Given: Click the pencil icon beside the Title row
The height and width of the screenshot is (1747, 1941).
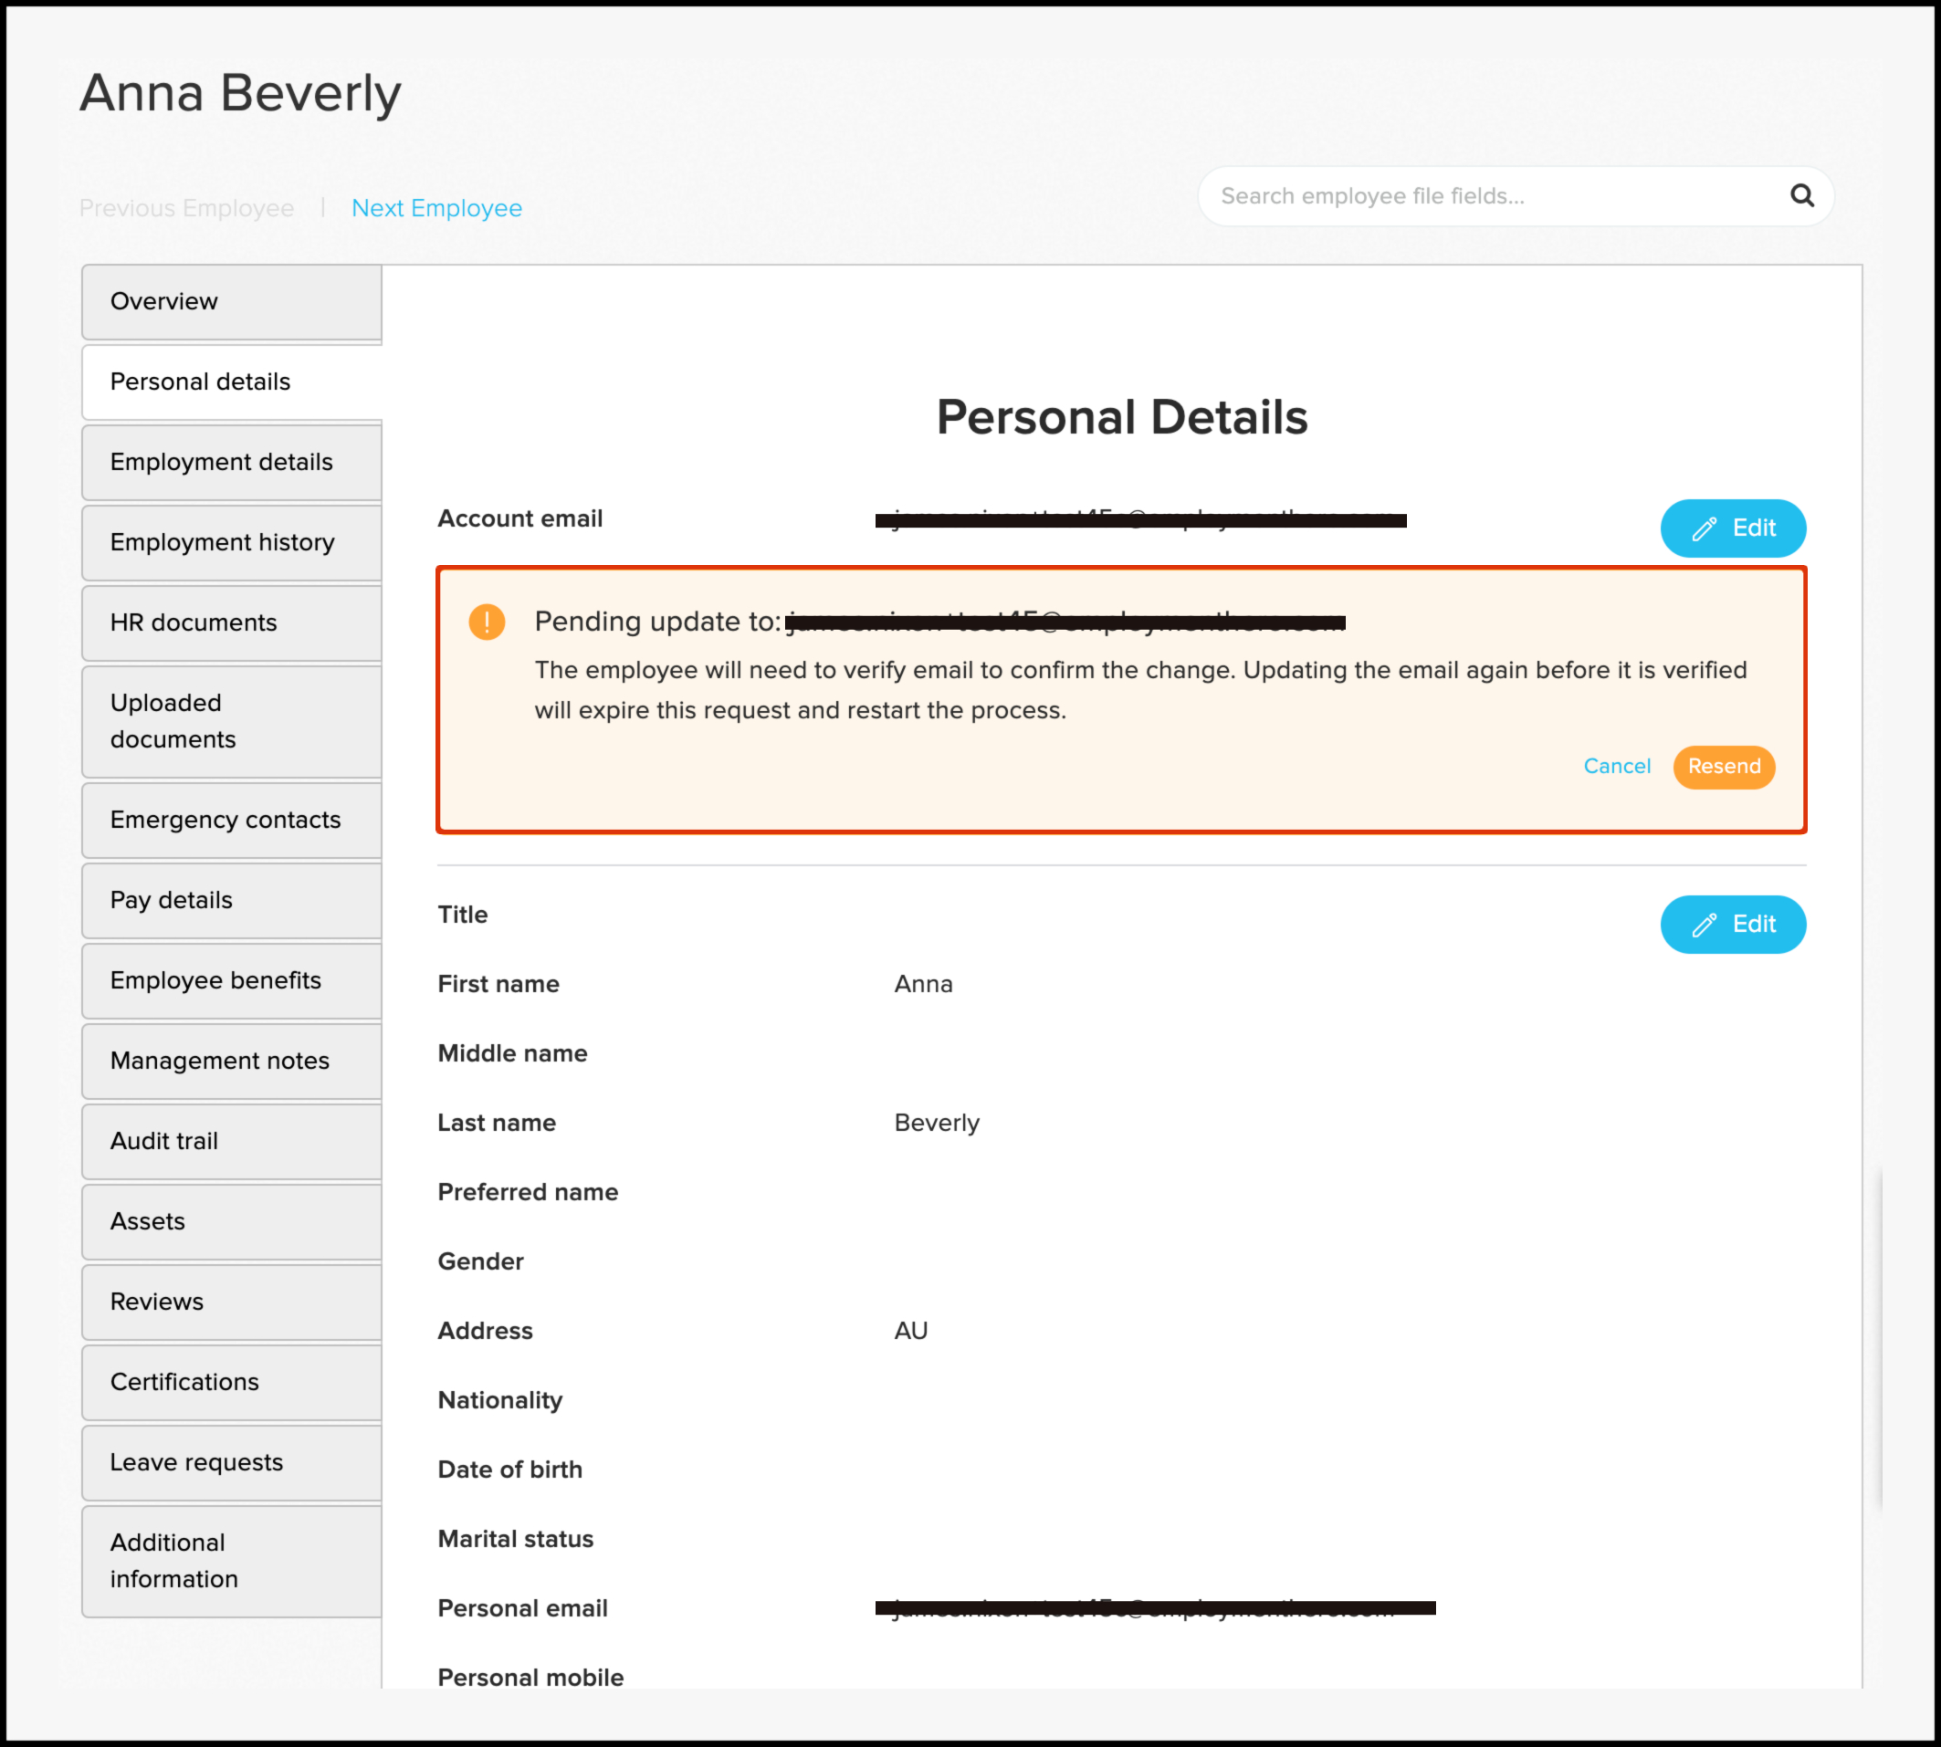Looking at the screenshot, I should 1704,925.
